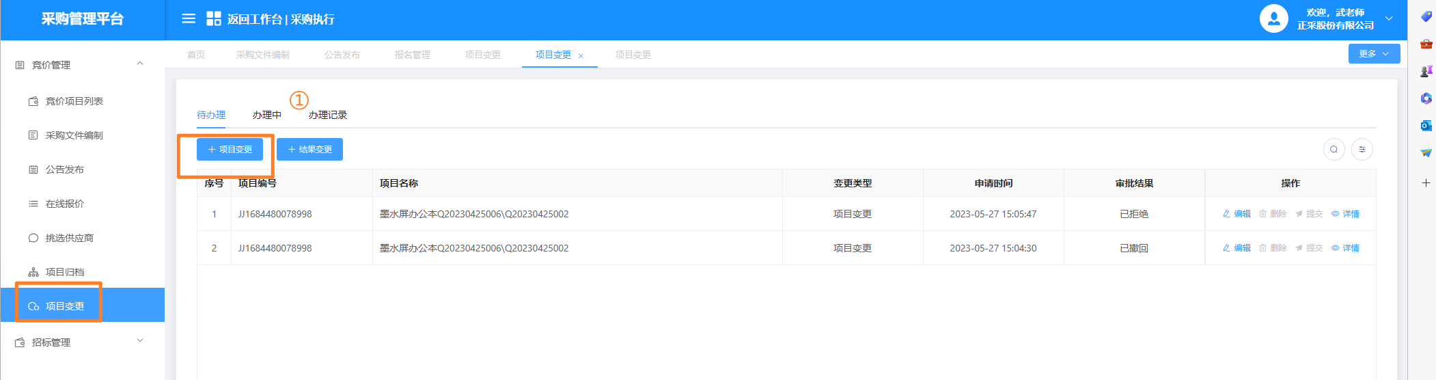Collapse the 竞价管理 menu section
Image resolution: width=1436 pixels, height=380 pixels.
pyautogui.click(x=140, y=64)
